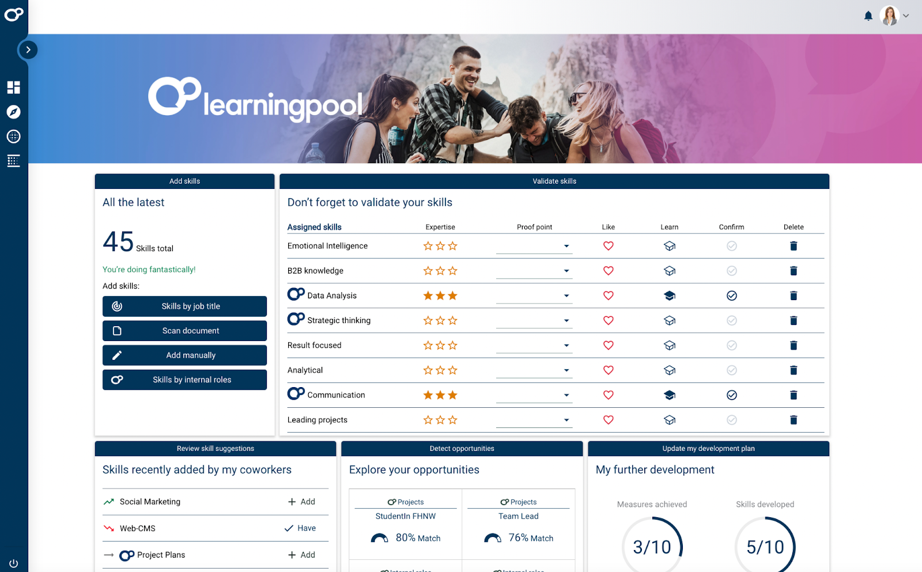Image resolution: width=922 pixels, height=572 pixels.
Task: Click the Learning Pool logo icon next to Data Analysis
Action: click(296, 294)
